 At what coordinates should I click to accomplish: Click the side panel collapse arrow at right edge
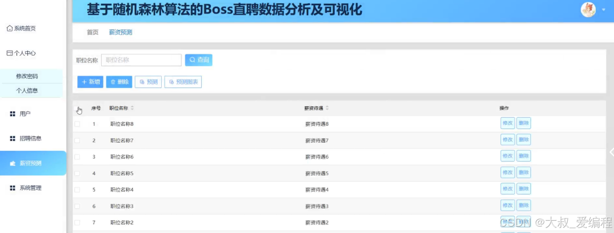coord(611,153)
